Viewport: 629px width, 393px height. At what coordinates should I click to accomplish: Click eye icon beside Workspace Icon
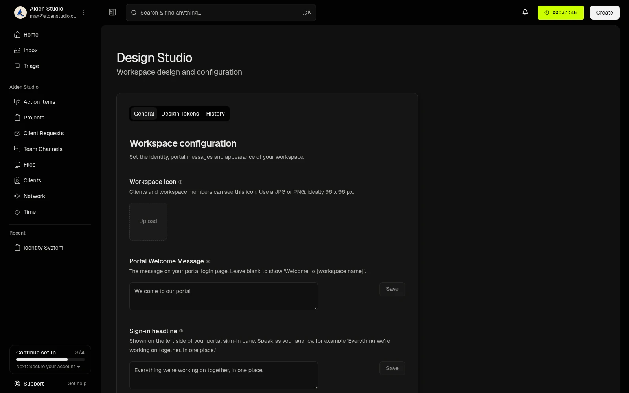(180, 182)
